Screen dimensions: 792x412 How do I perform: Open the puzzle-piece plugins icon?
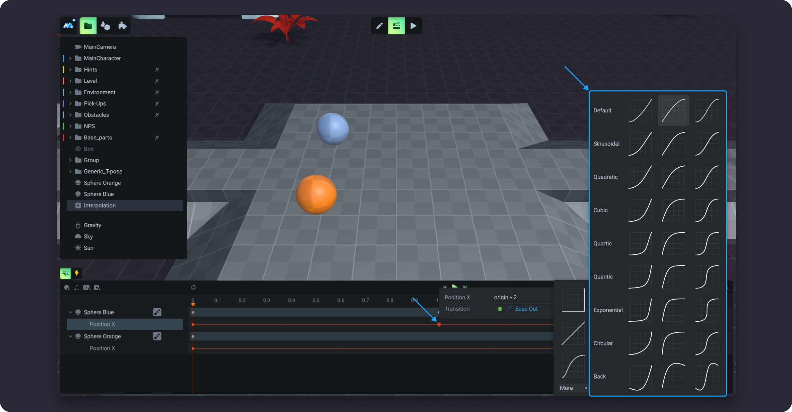click(x=122, y=26)
